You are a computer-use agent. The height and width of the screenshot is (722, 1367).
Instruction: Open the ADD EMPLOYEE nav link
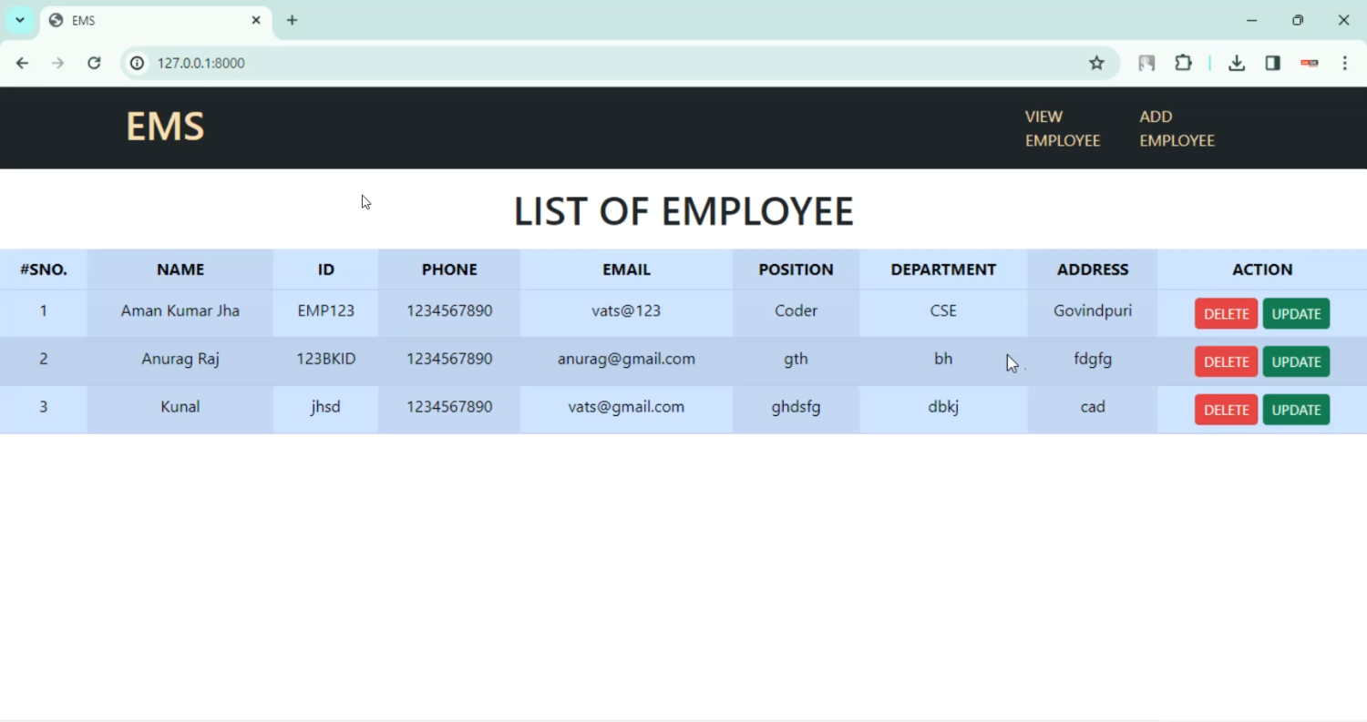pos(1177,128)
